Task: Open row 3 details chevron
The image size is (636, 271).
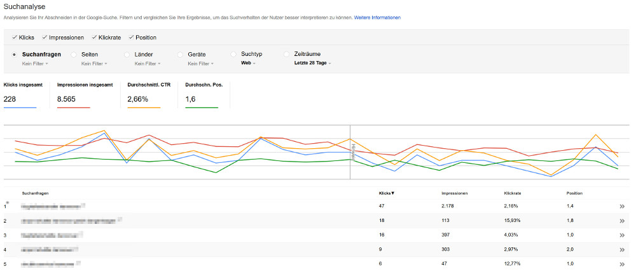Action: click(x=622, y=235)
